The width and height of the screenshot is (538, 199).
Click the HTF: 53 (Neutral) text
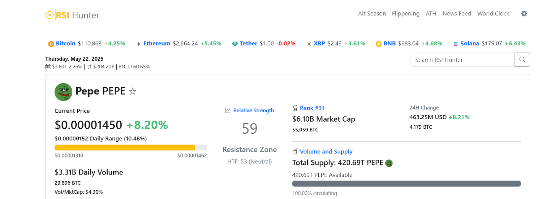click(x=249, y=161)
